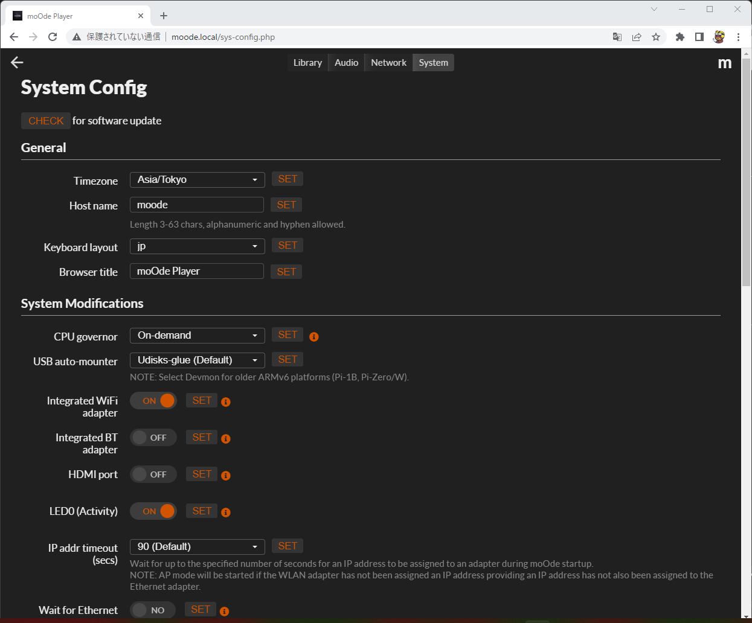
Task: Click the not-secure warning icon
Action: (77, 37)
